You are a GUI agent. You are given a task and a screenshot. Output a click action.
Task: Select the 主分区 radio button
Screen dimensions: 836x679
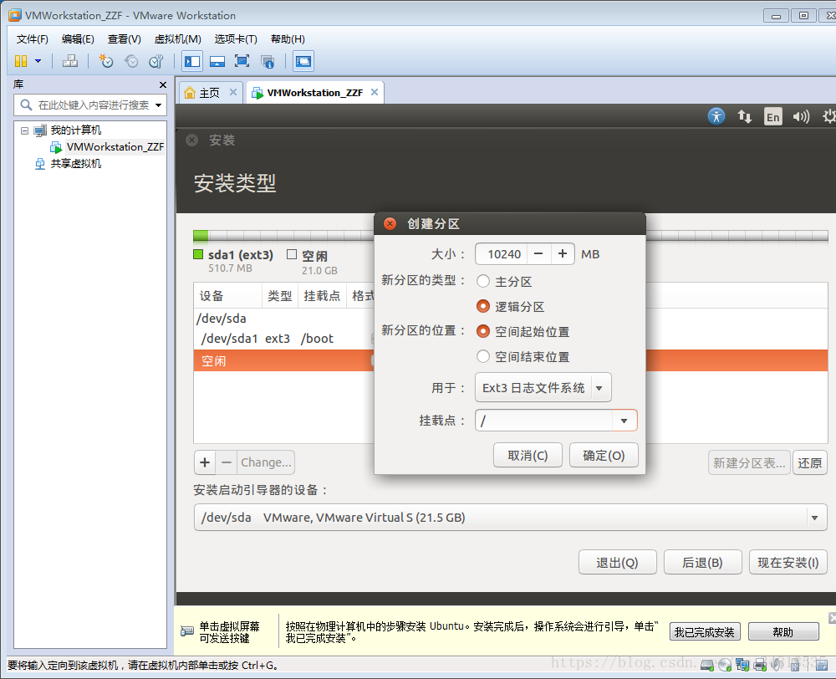click(x=483, y=281)
